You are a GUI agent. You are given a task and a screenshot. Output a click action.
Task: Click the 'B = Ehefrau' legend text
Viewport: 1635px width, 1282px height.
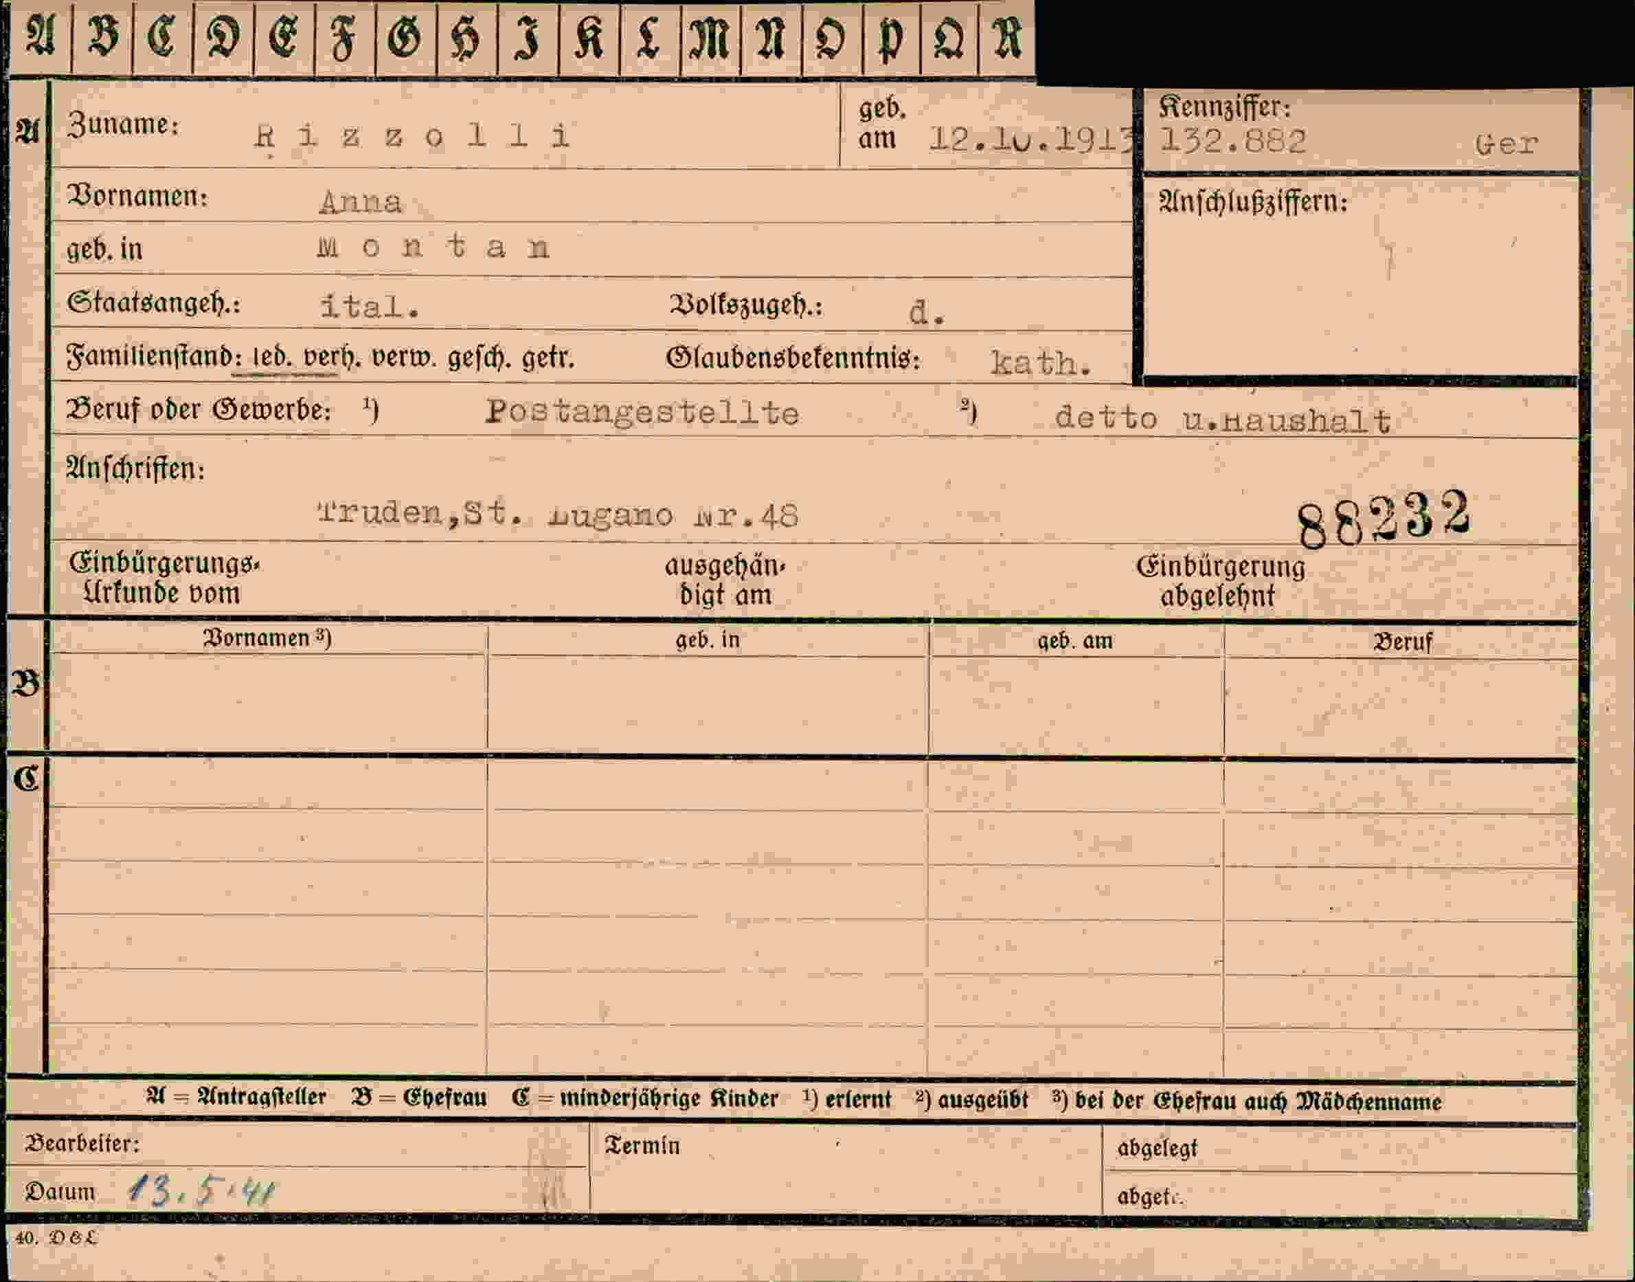coord(420,1098)
